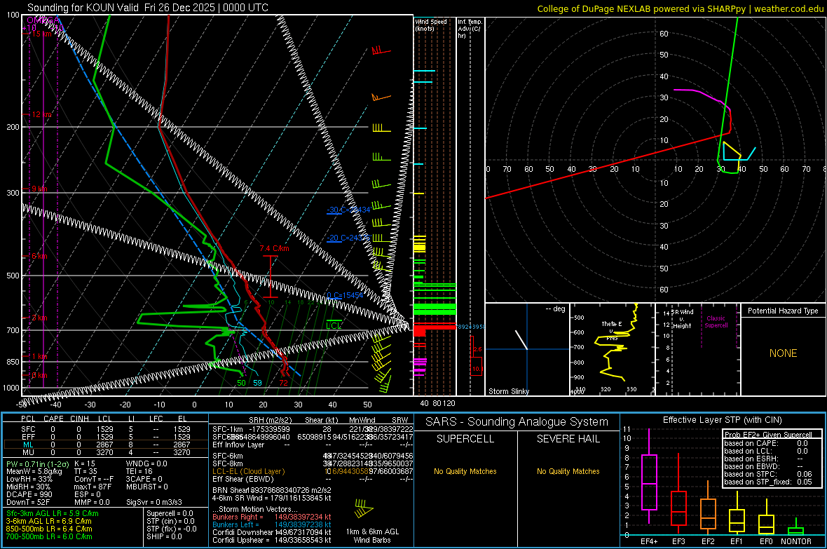This screenshot has width=827, height=549.
Task: Click the TEI = 16 value
Action: [x=139, y=471]
